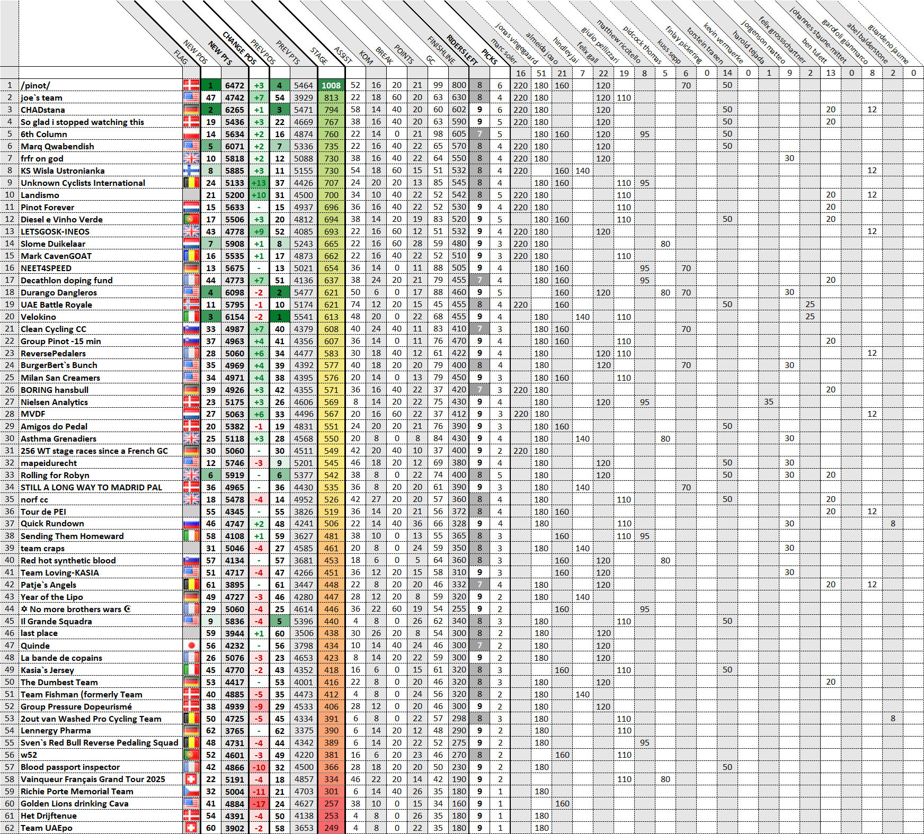Screen dimensions: 924x834
Task: Click the flag beside Decathlon doping fund
Action: click(191, 280)
